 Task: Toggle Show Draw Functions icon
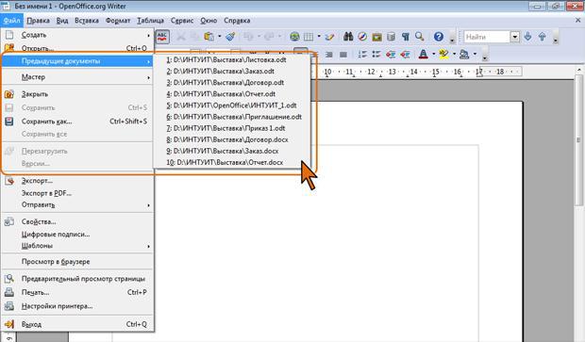tap(329, 37)
